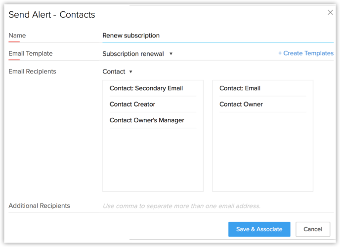The image size is (340, 247).
Task: Click empty area in selected recipients box
Action: [x=262, y=153]
